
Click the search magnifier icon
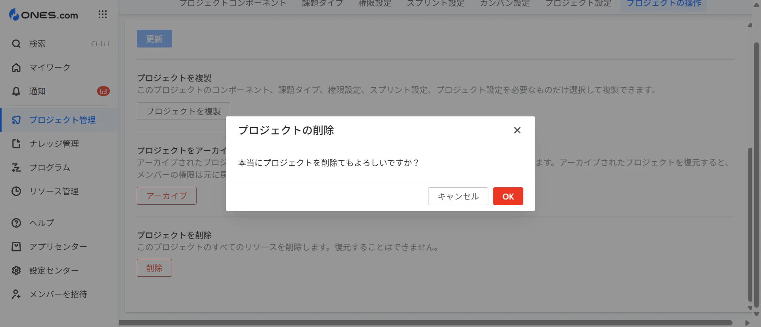click(16, 44)
